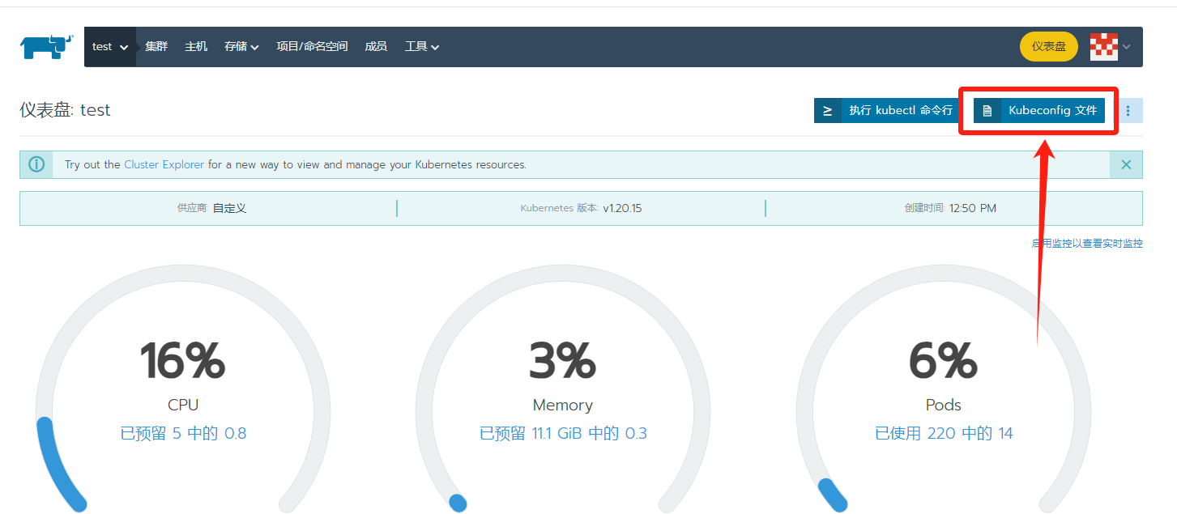Click the 启用监控以查看实时监控 link
Screen dimensions: 1177x514
1087,243
